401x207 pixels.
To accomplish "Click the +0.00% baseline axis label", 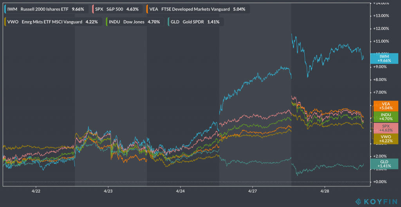I will pyautogui.click(x=381, y=182).
